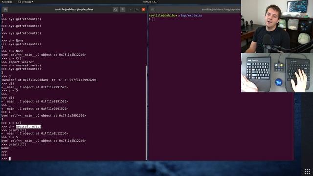Click the keyboard camera overlay
Image resolution: width=313 pixels, height=176 pixels.
point(277,73)
